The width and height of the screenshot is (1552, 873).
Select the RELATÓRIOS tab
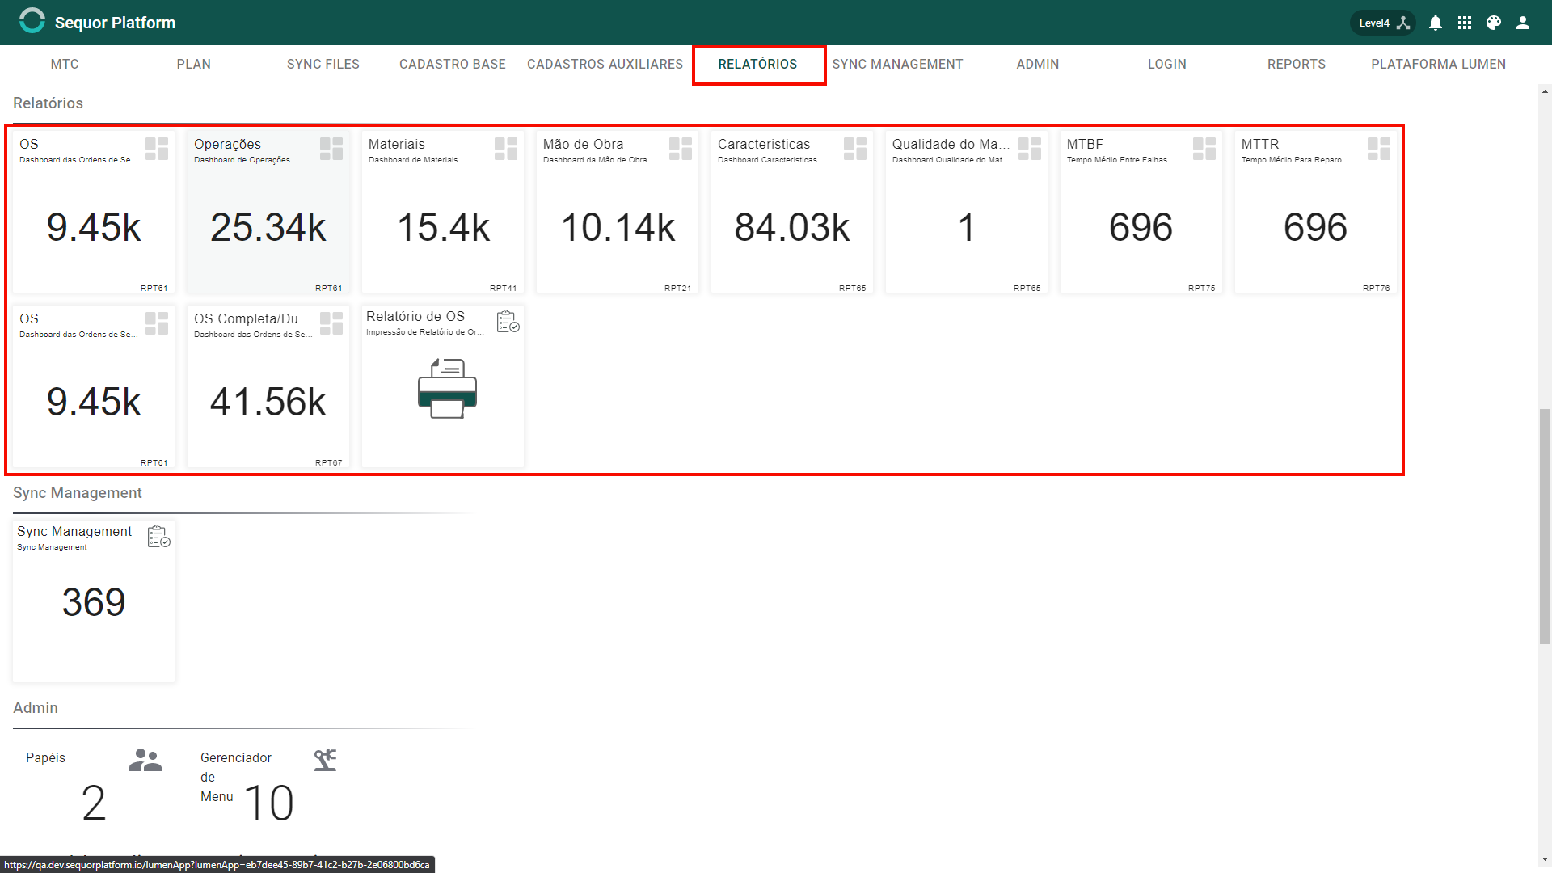coord(758,65)
